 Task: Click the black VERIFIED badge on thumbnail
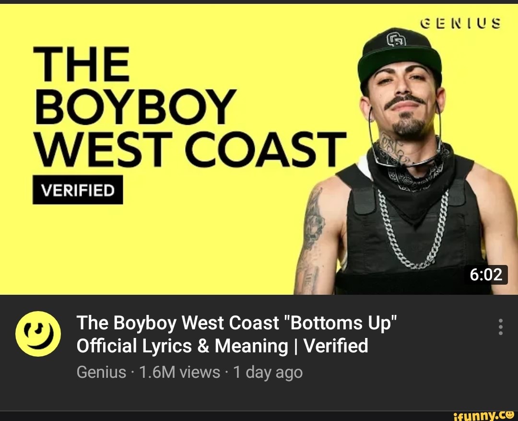[78, 190]
